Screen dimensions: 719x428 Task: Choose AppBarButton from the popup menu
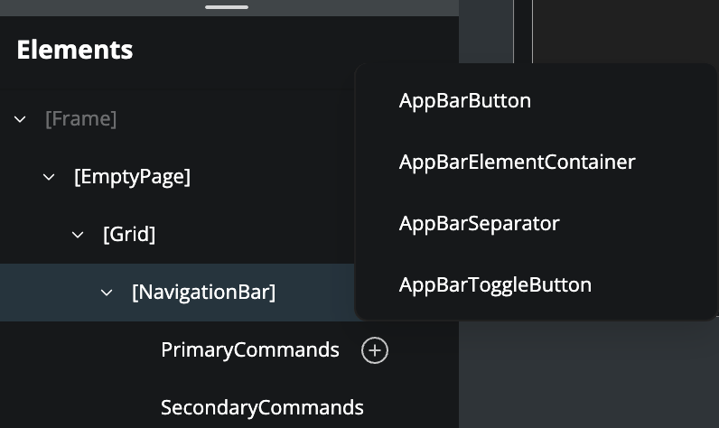coord(465,101)
